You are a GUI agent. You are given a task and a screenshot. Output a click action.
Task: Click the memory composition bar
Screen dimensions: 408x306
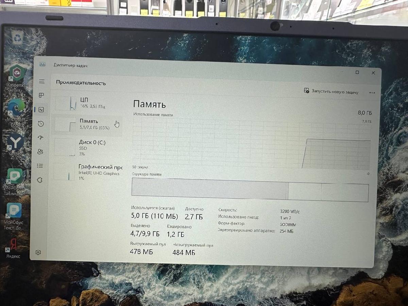click(250, 190)
